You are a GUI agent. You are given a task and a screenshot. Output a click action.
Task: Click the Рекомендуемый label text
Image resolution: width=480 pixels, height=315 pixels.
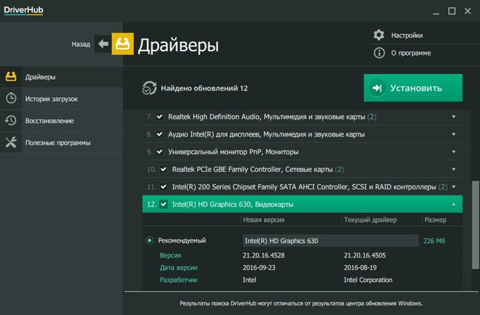click(x=182, y=240)
